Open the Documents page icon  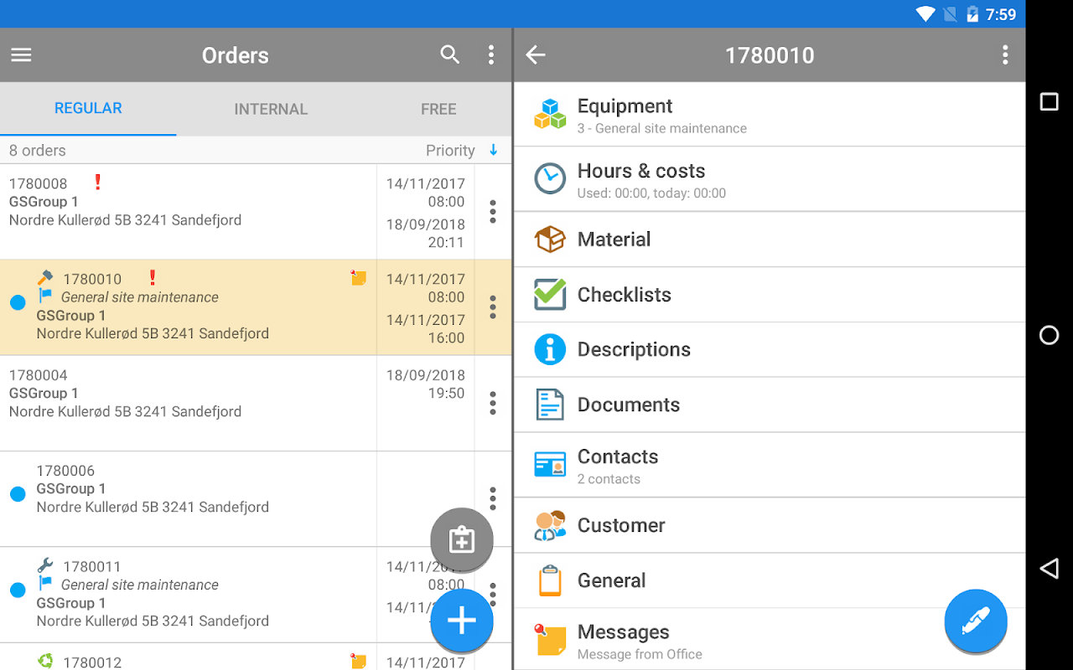[x=550, y=405]
